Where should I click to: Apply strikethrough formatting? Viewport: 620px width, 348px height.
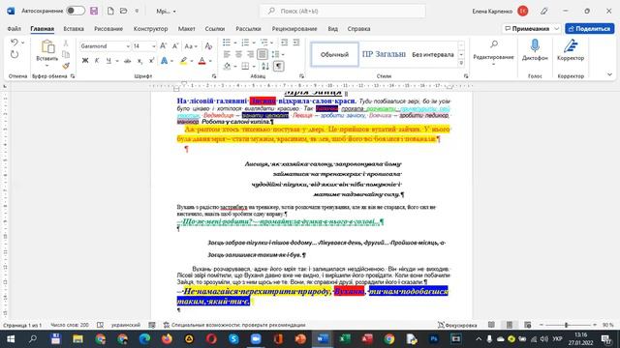pos(127,61)
